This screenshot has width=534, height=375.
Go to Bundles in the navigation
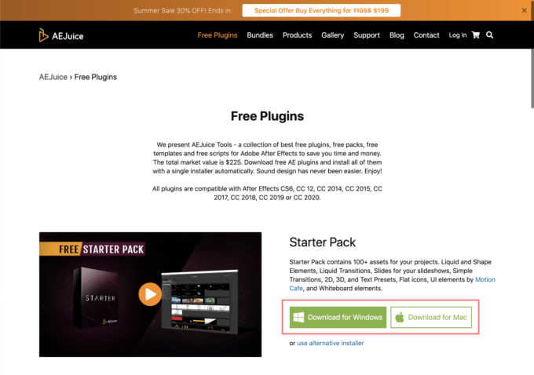pos(260,35)
